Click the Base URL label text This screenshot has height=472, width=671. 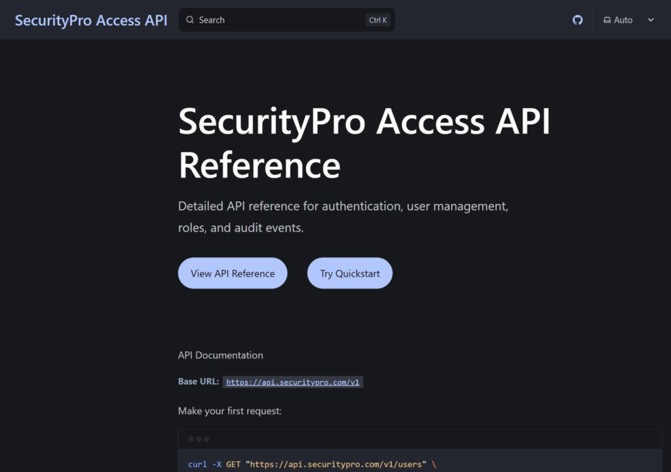click(x=198, y=382)
